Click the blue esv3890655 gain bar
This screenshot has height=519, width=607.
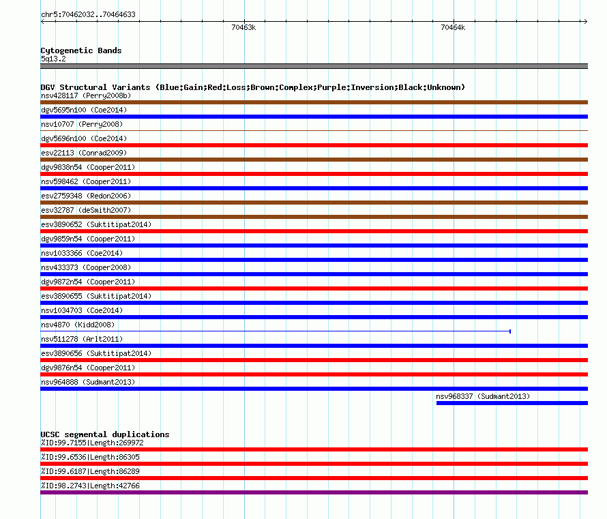coord(314,303)
